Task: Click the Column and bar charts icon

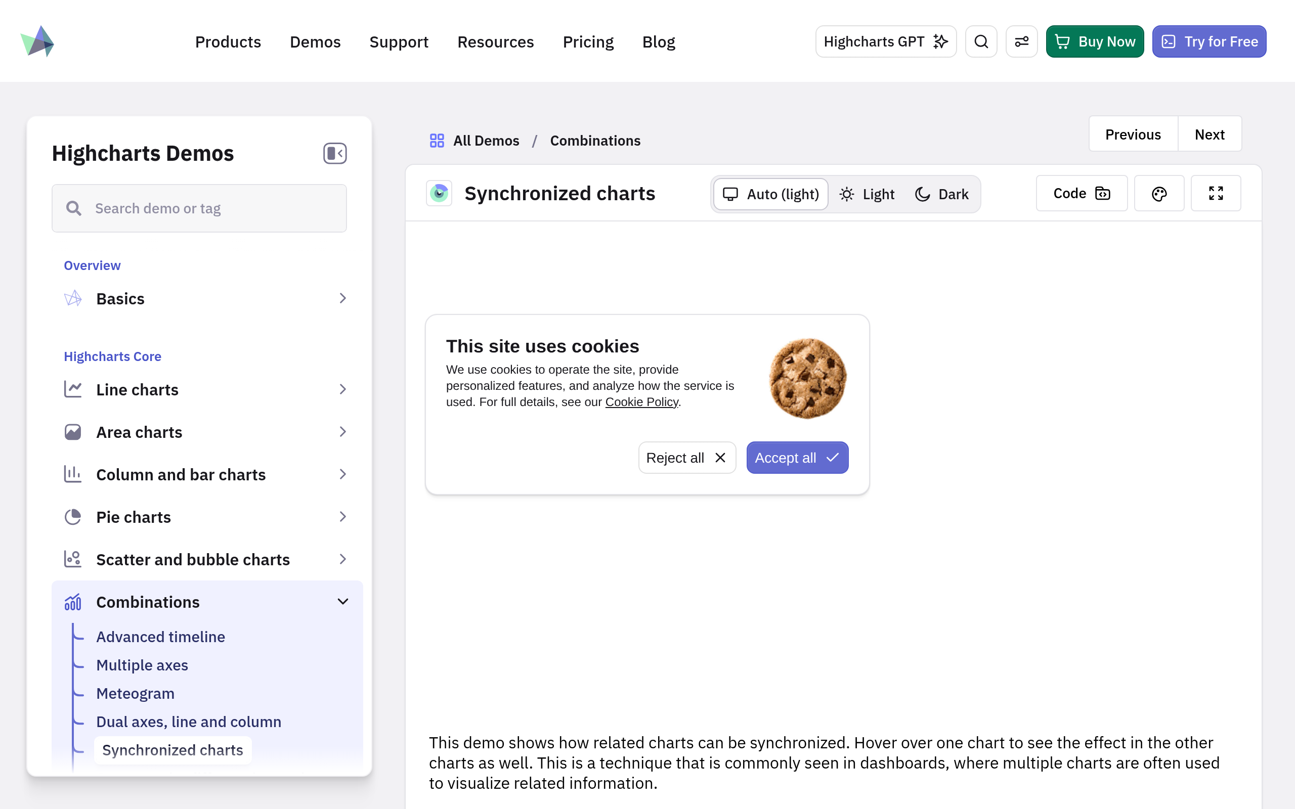Action: tap(73, 474)
